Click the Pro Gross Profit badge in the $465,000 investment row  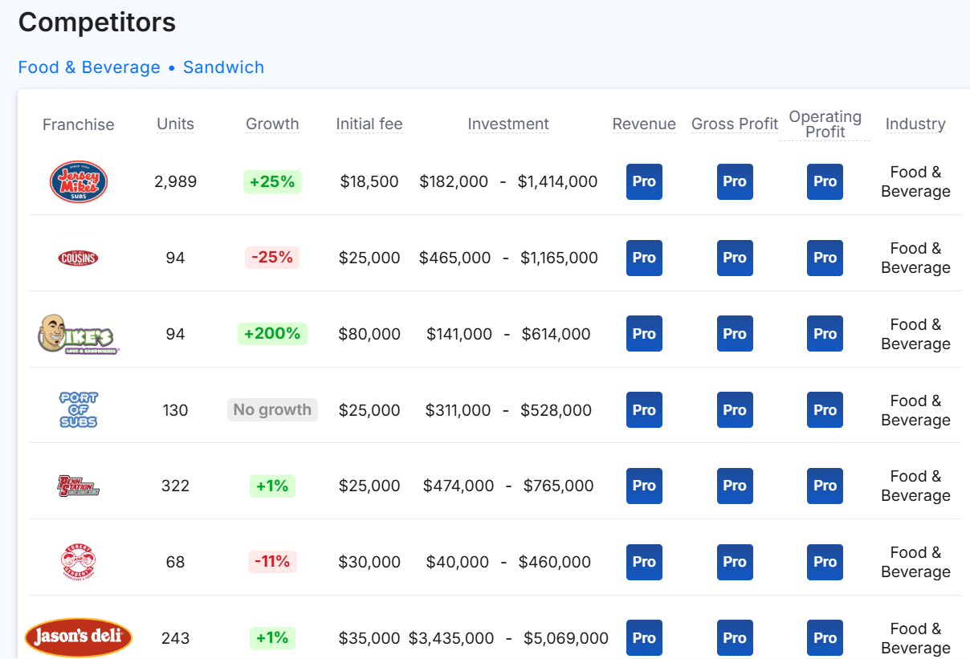(735, 258)
